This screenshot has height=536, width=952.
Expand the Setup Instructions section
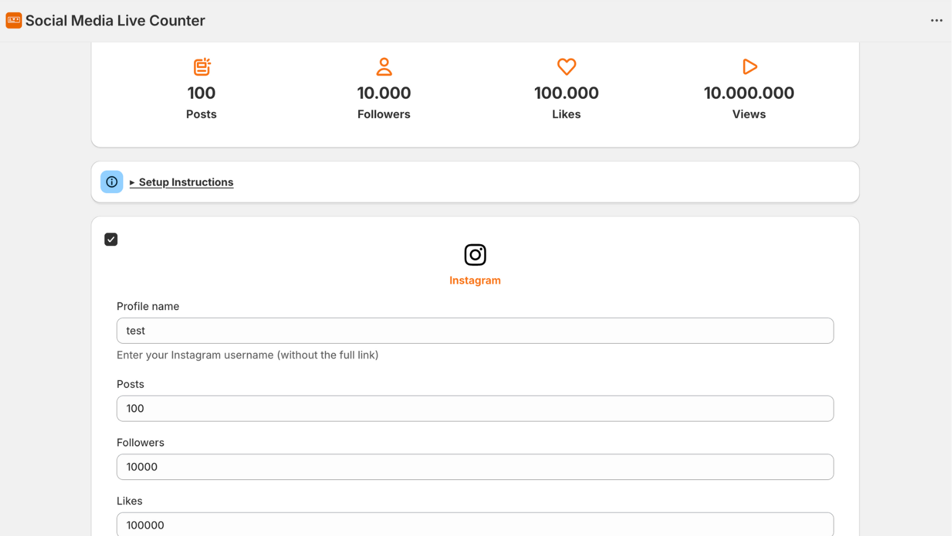tap(185, 182)
